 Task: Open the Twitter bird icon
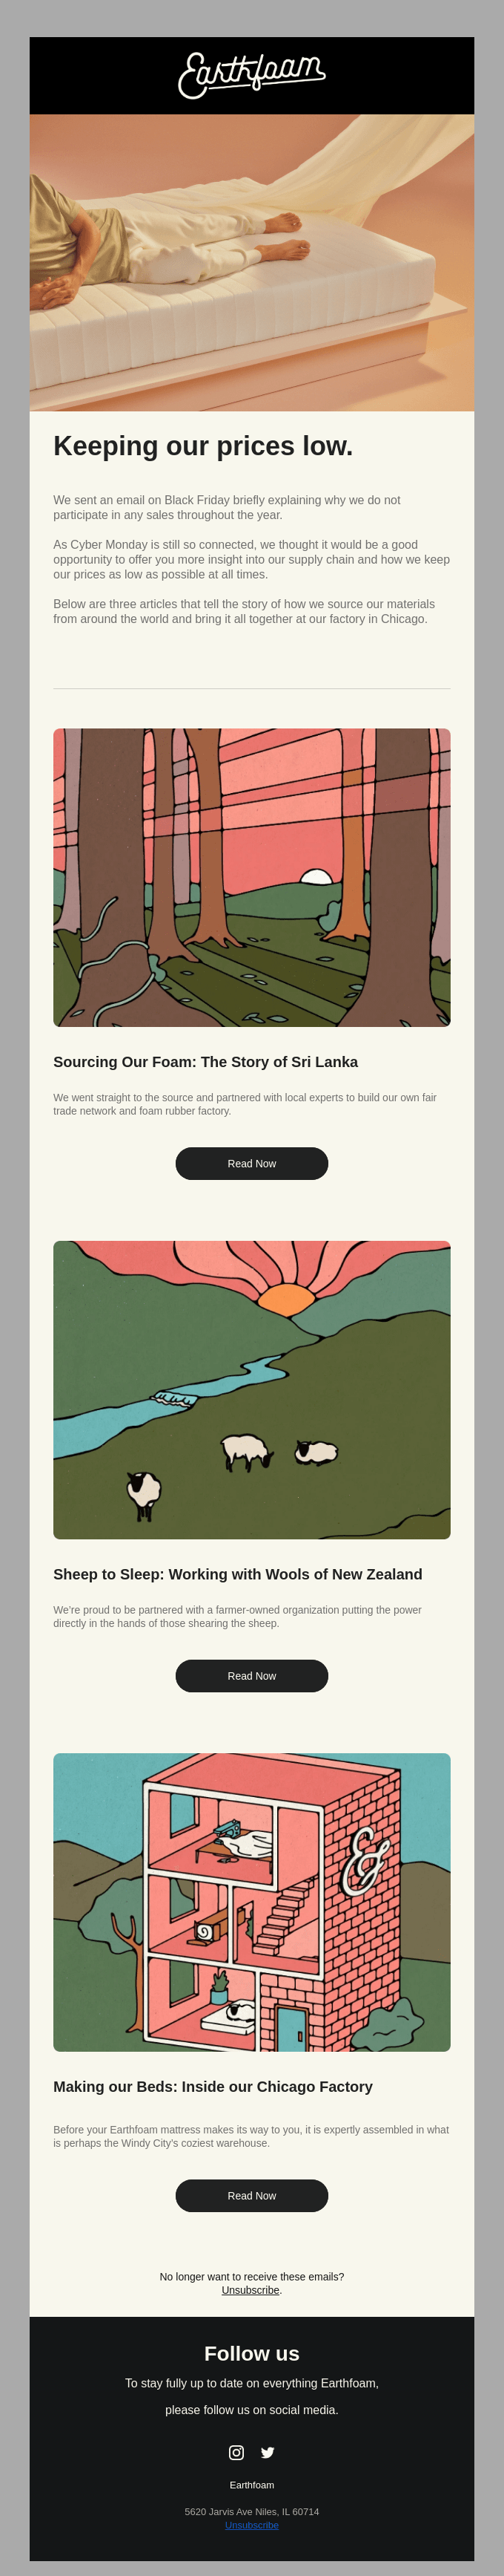click(x=268, y=2452)
